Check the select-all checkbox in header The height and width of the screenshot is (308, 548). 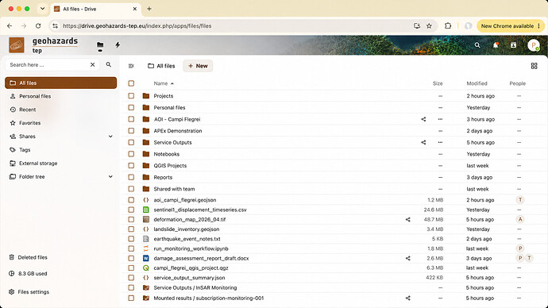pos(131,83)
